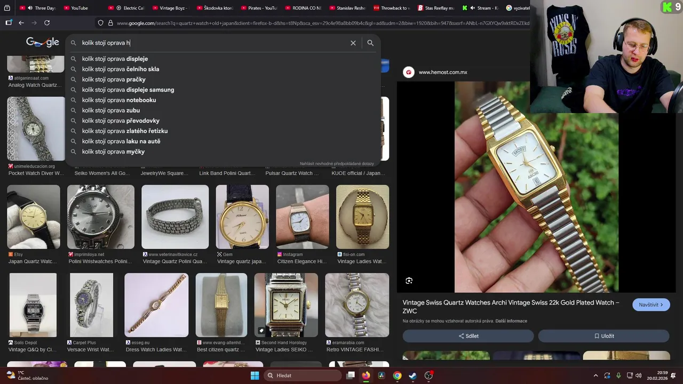Open Vintage Swiss Quartz Watches title link

pyautogui.click(x=511, y=307)
